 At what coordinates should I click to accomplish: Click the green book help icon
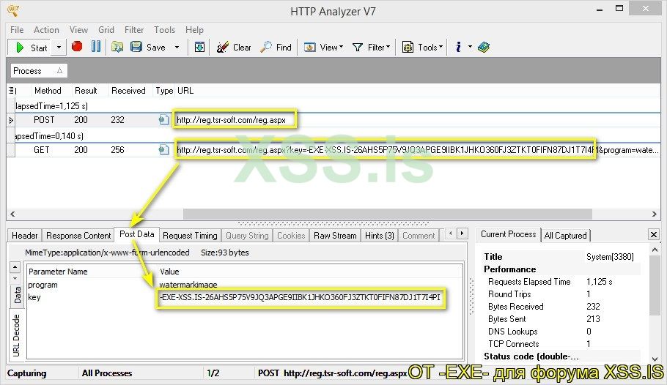tap(484, 47)
